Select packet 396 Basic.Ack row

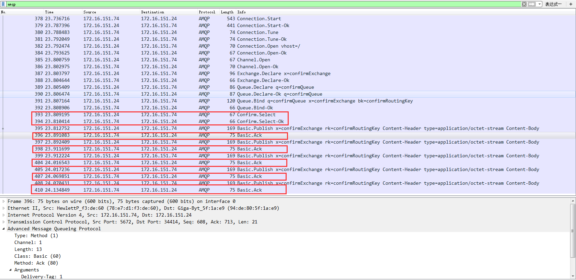point(288,135)
